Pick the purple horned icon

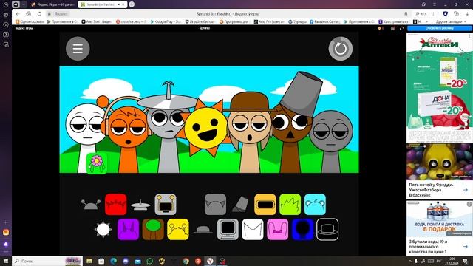[x=128, y=230]
